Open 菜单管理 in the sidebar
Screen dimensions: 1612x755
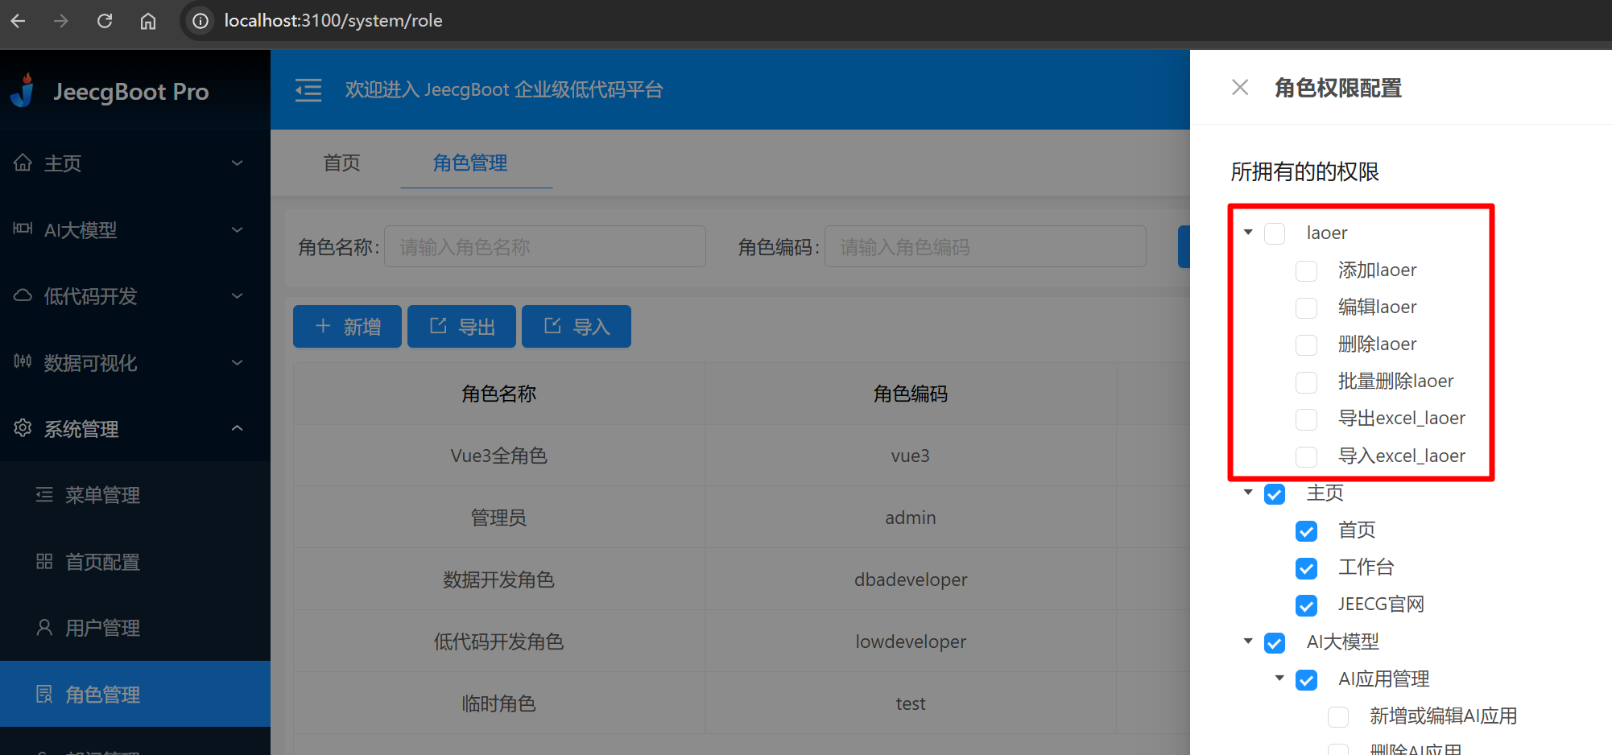(x=101, y=495)
